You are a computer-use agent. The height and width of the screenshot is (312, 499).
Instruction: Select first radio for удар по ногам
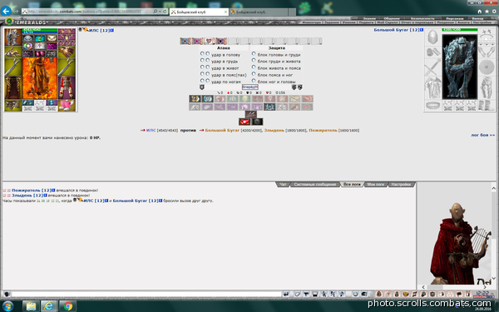click(x=202, y=81)
